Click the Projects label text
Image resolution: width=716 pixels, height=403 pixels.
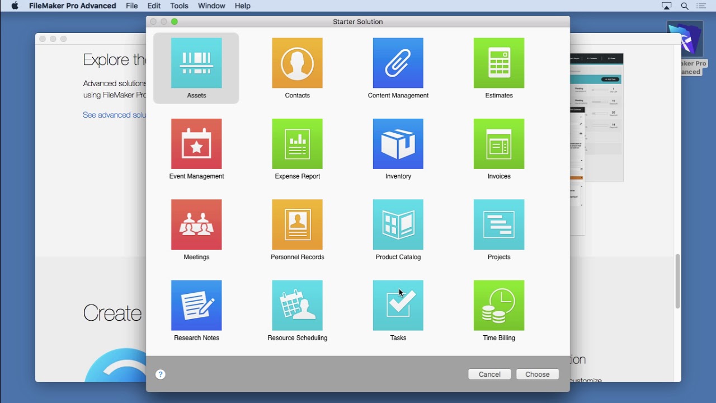click(499, 257)
